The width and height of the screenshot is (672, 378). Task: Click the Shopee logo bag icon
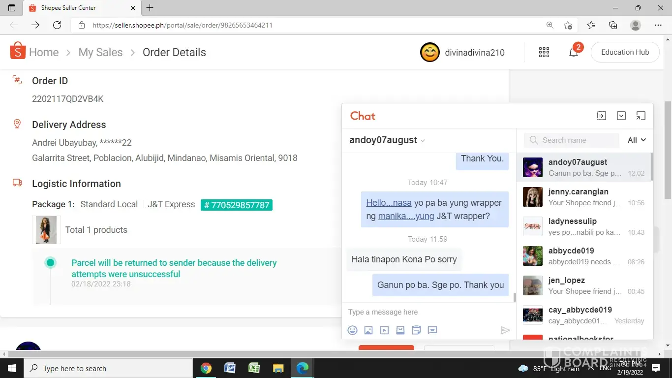pyautogui.click(x=18, y=51)
